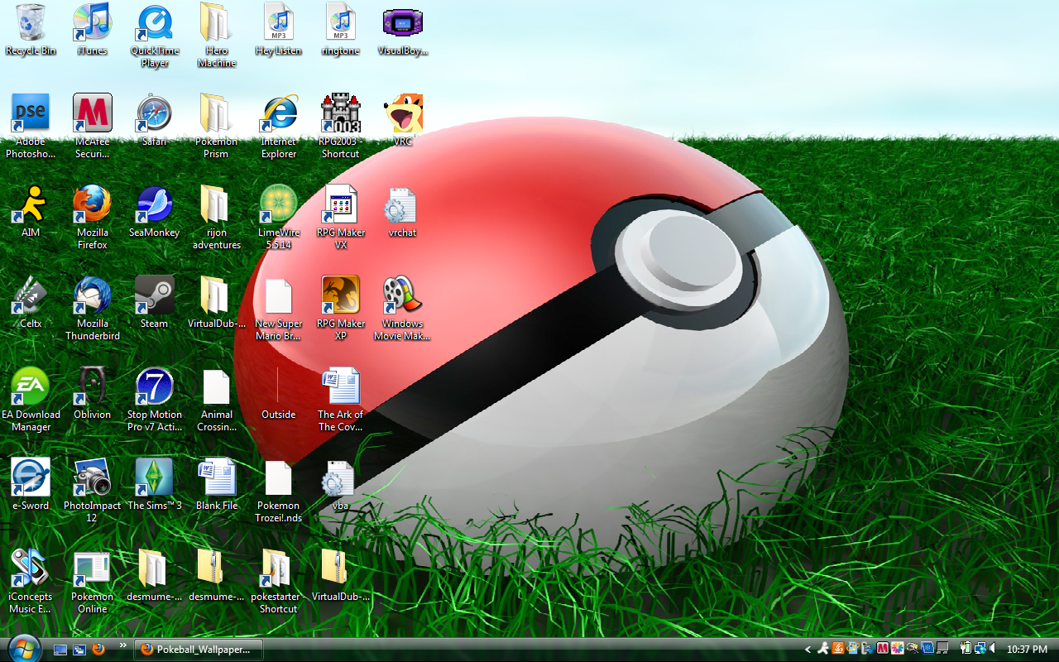1059x662 pixels.
Task: Select the Hey Listen MP3 file
Action: [x=279, y=30]
